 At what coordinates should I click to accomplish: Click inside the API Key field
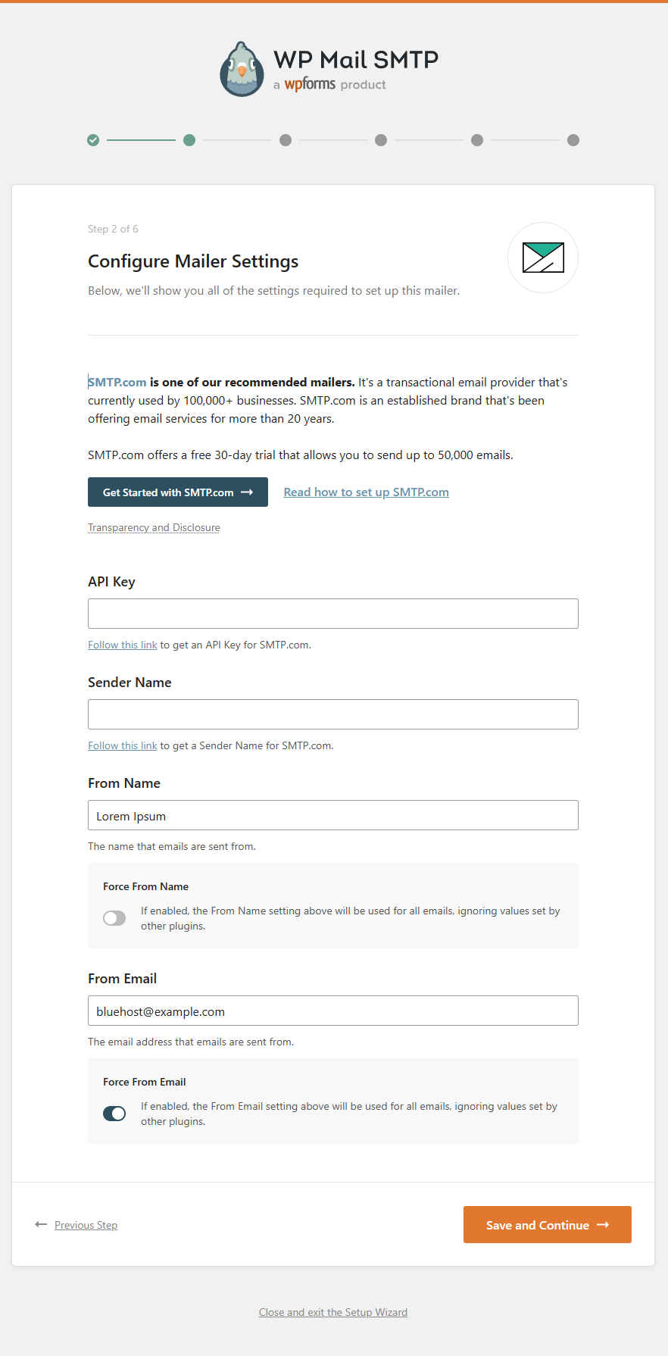[333, 614]
